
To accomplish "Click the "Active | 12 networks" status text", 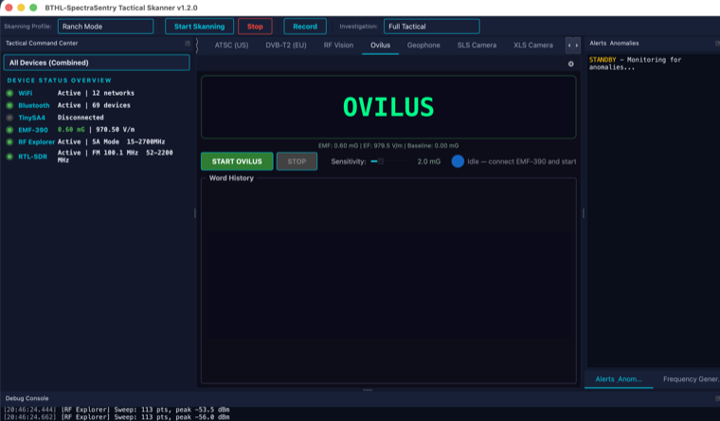I will (x=96, y=93).
